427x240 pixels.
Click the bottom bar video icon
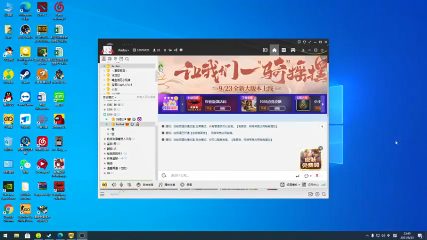pyautogui.click(x=311, y=194)
